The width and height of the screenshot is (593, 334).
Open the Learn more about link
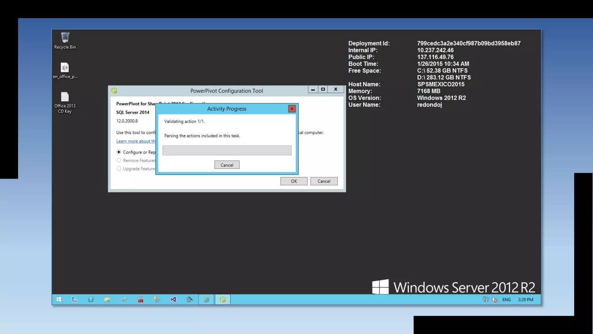tap(136, 141)
